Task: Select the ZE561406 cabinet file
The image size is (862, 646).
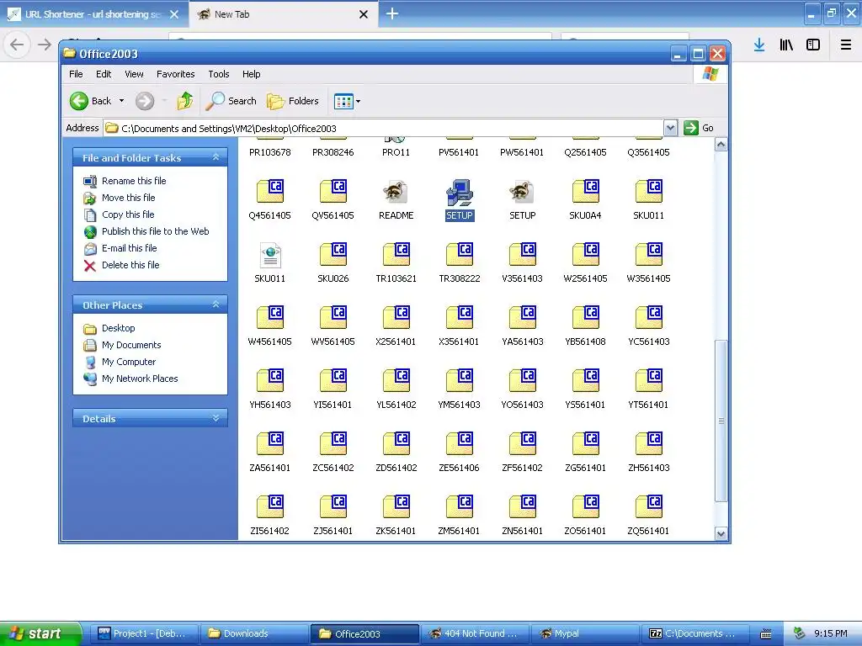Action: (x=460, y=444)
